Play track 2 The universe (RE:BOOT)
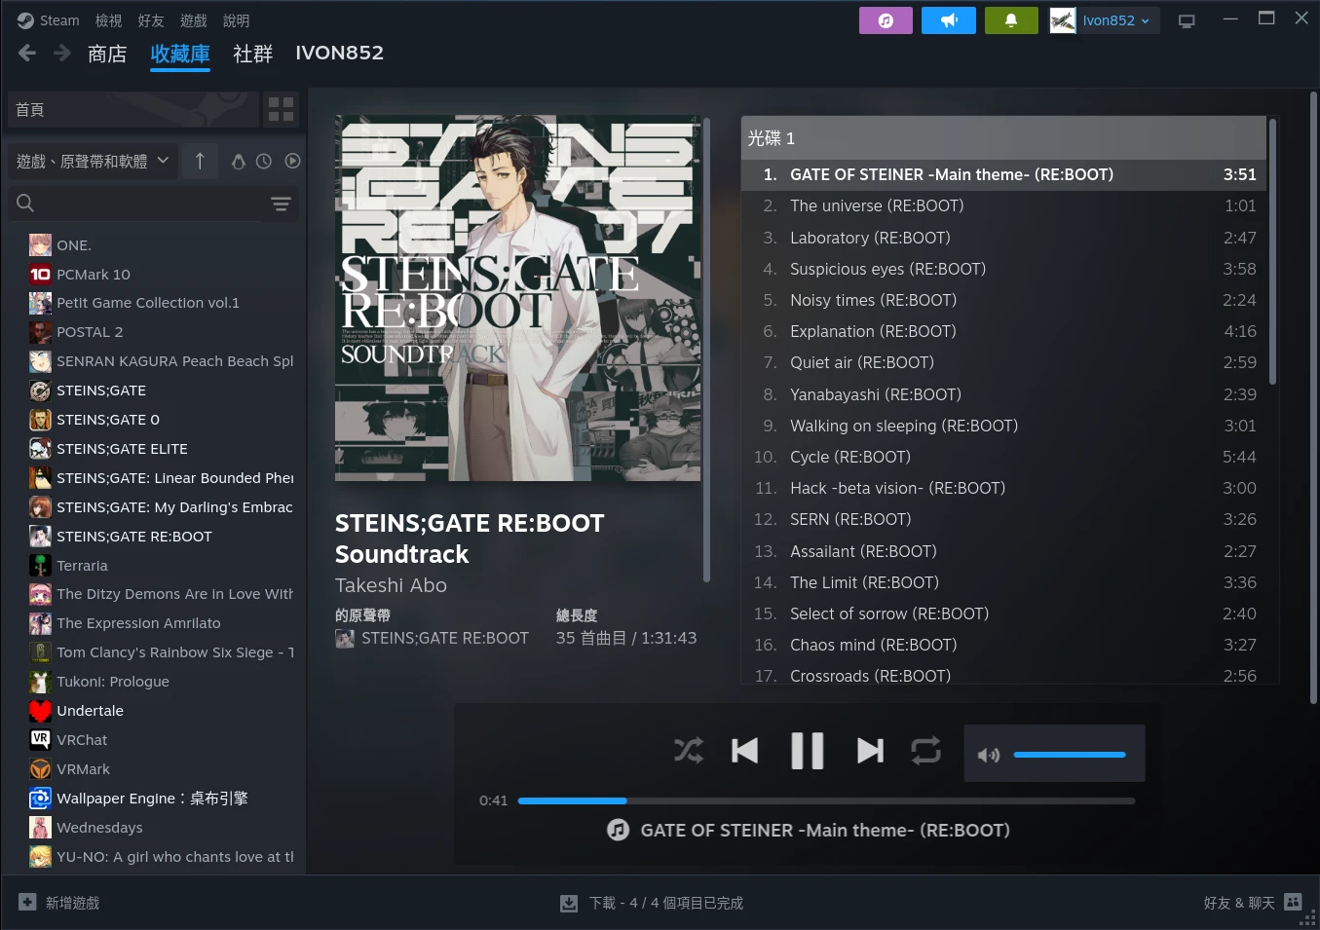This screenshot has height=930, width=1320. tap(1003, 205)
